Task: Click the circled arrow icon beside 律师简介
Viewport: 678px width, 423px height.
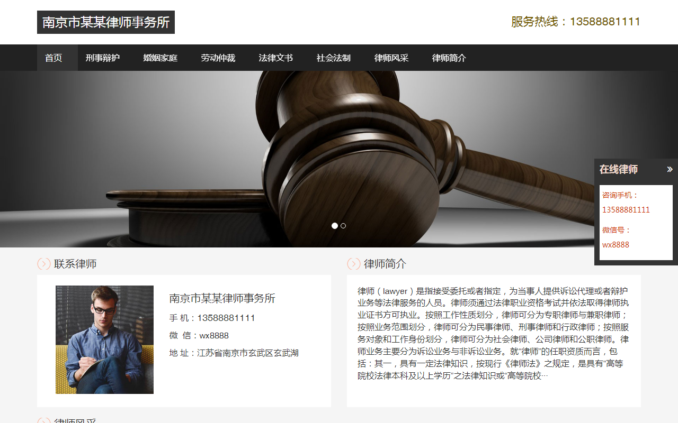Action: [x=354, y=264]
